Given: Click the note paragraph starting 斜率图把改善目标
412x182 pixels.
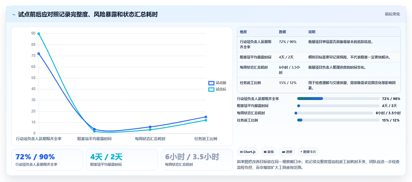Looking at the screenshot, I should click(318, 164).
